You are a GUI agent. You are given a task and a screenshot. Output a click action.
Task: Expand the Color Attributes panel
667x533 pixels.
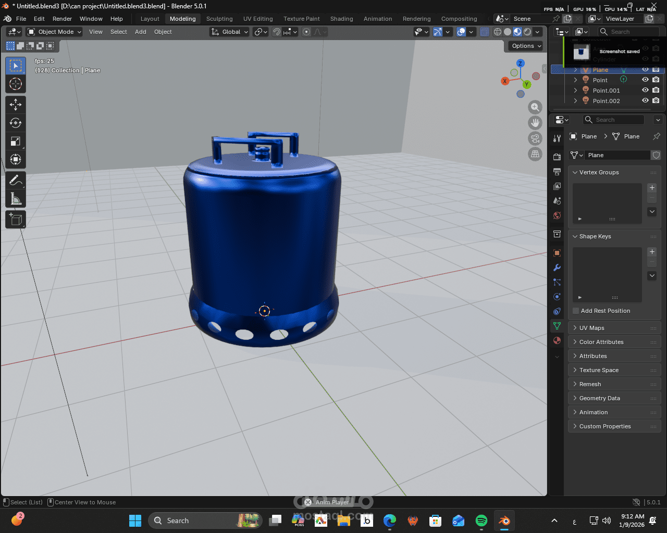coord(575,342)
